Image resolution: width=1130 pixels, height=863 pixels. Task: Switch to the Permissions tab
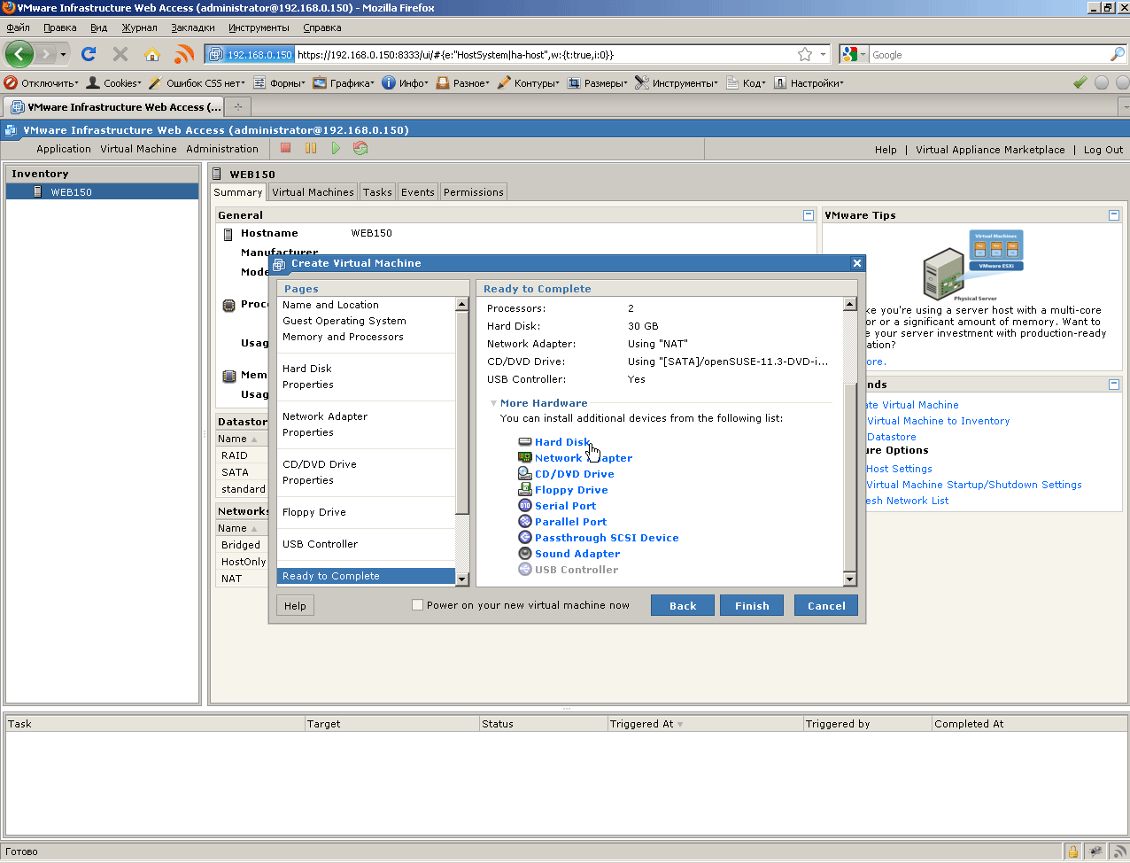pos(474,192)
